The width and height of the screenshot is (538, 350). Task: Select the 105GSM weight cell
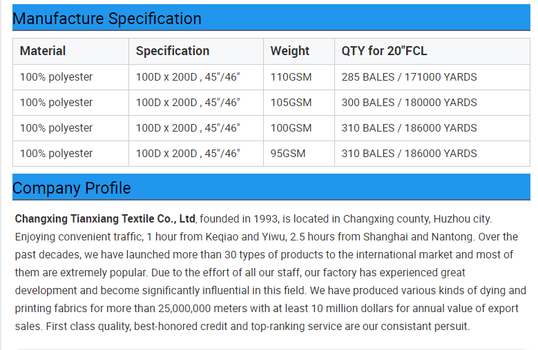pyautogui.click(x=291, y=103)
